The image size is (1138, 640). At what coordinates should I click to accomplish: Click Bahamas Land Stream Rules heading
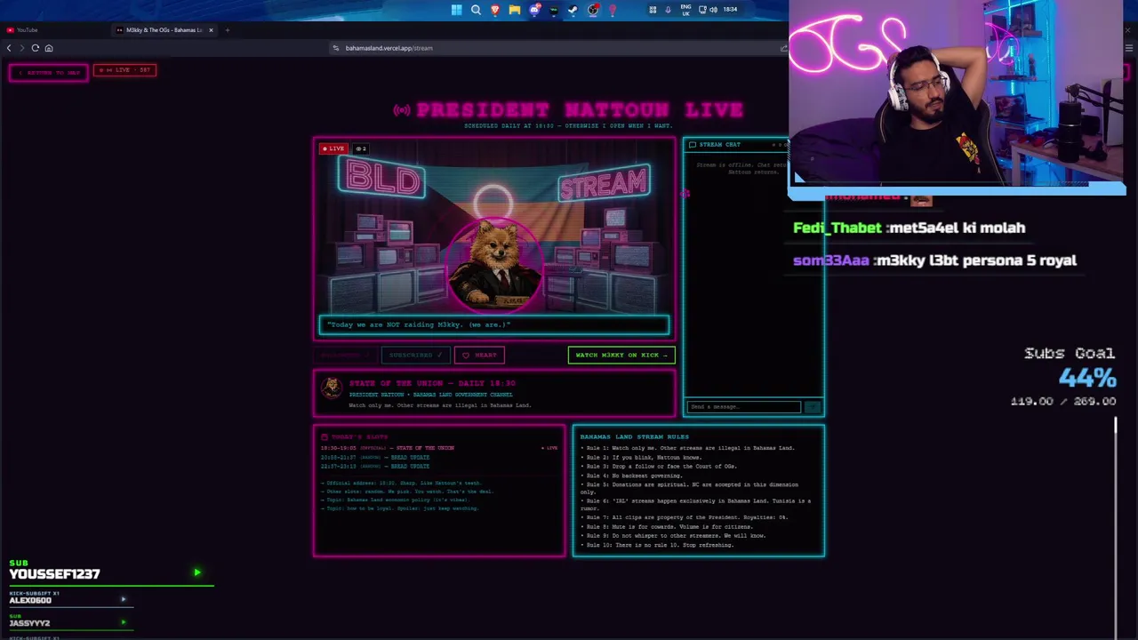tap(635, 437)
